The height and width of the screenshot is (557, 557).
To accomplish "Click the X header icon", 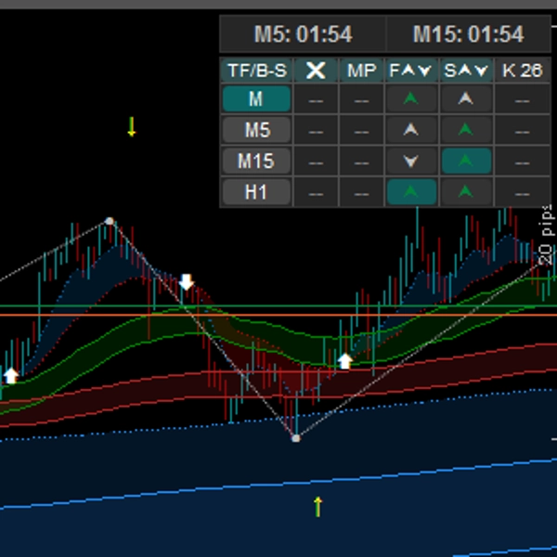I will click(316, 71).
